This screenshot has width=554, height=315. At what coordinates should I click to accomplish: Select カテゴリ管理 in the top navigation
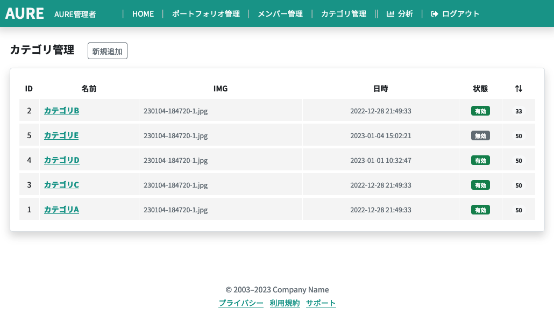[343, 13]
